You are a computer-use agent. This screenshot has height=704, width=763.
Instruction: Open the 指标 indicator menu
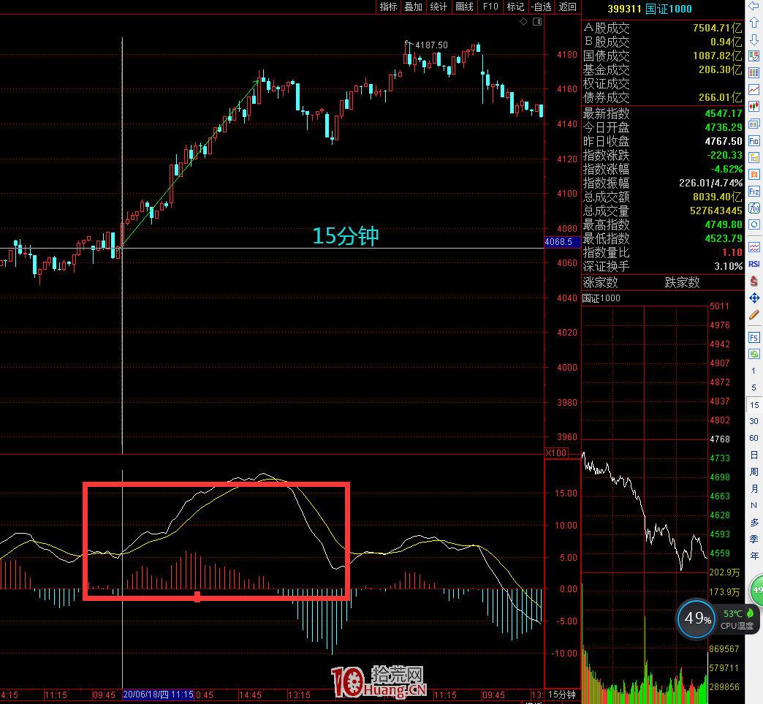point(388,7)
